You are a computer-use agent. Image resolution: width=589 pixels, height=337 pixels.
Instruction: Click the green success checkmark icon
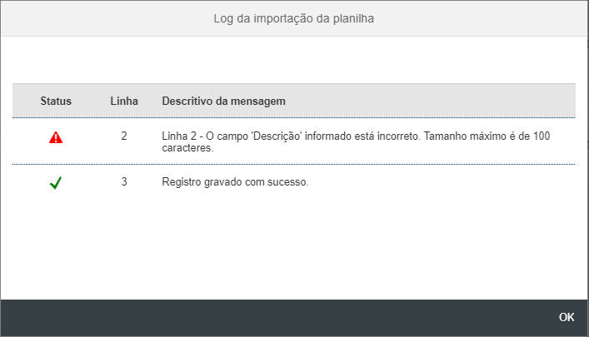pos(56,183)
